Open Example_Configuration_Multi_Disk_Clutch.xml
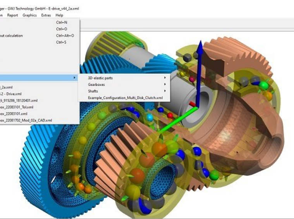This screenshot has height=219, width=294. point(125,98)
